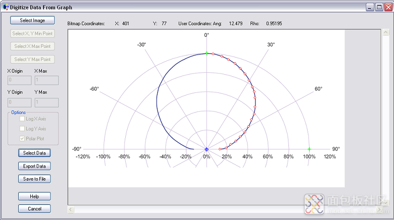Image resolution: width=394 pixels, height=220 pixels.
Task: Toggle the Polar Plot checkbox
Action: coord(22,138)
